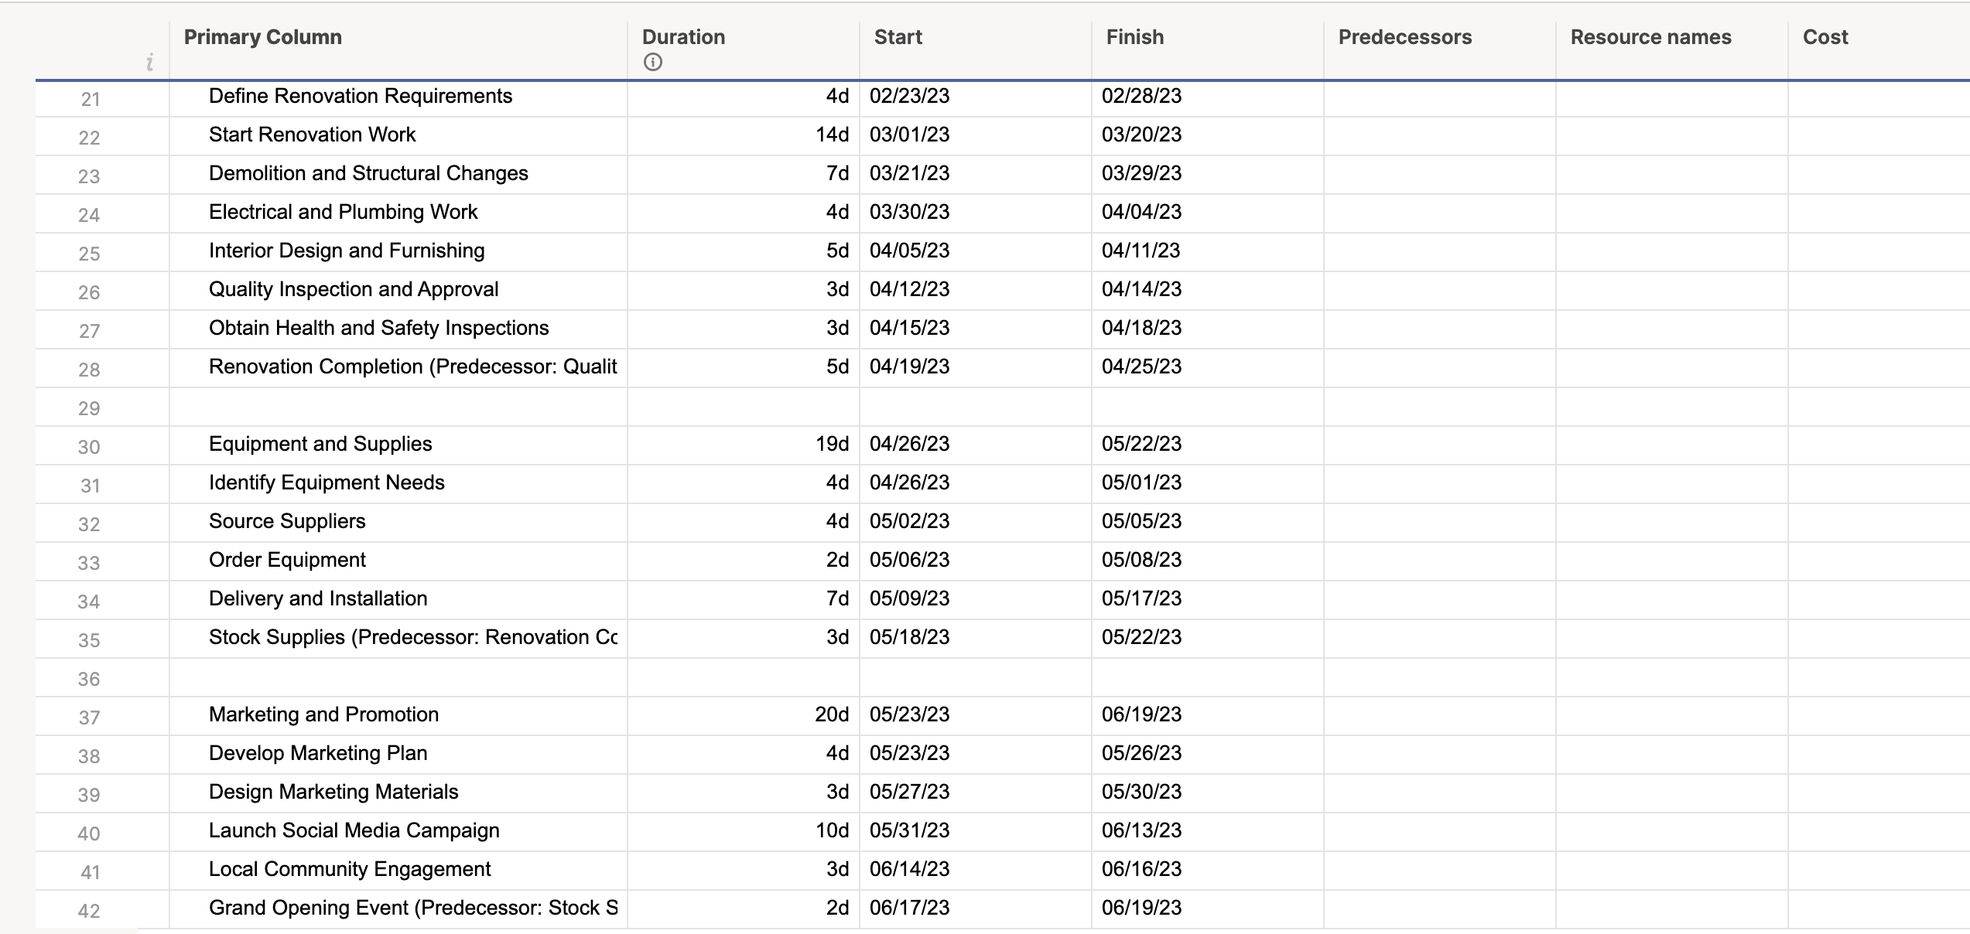Select the Primary Column header
The height and width of the screenshot is (934, 1970).
pyautogui.click(x=262, y=36)
